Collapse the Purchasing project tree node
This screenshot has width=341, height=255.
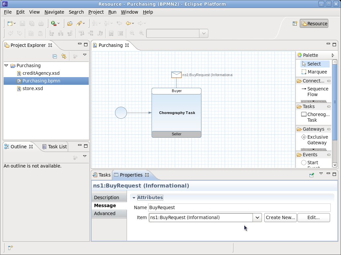coord(6,65)
